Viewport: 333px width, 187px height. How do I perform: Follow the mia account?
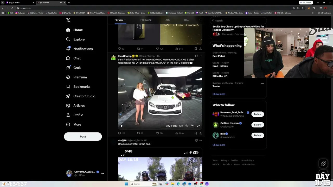pos(258,135)
